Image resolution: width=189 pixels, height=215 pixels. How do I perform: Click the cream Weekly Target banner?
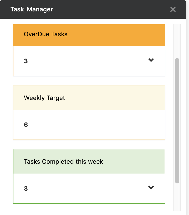[89, 98]
